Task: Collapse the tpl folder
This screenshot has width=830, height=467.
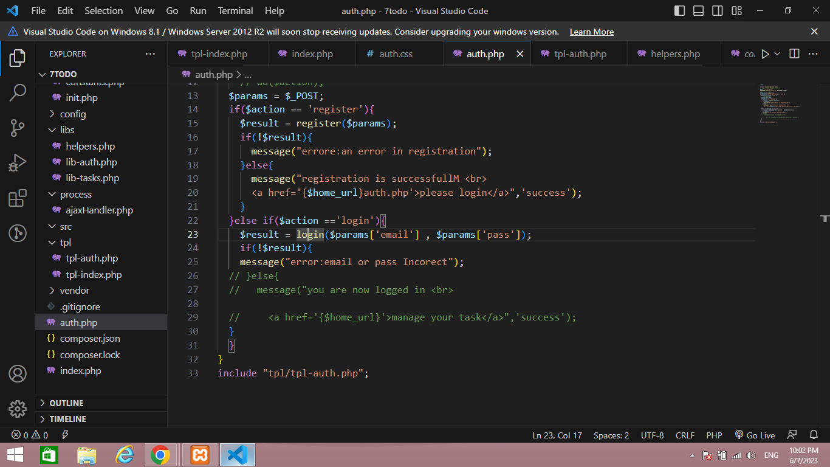Action: click(x=101, y=243)
